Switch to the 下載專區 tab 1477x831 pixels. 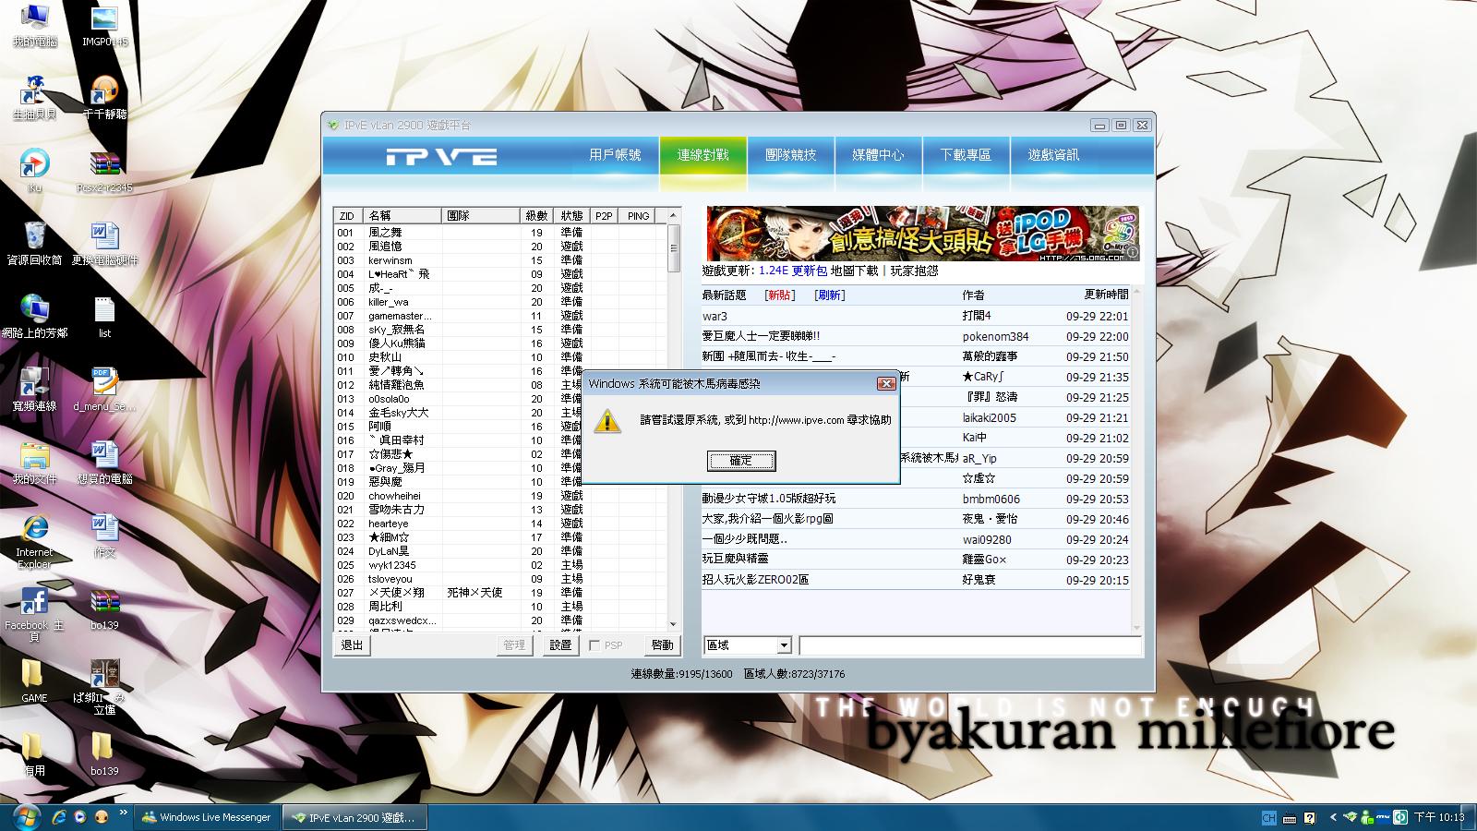[x=966, y=155]
